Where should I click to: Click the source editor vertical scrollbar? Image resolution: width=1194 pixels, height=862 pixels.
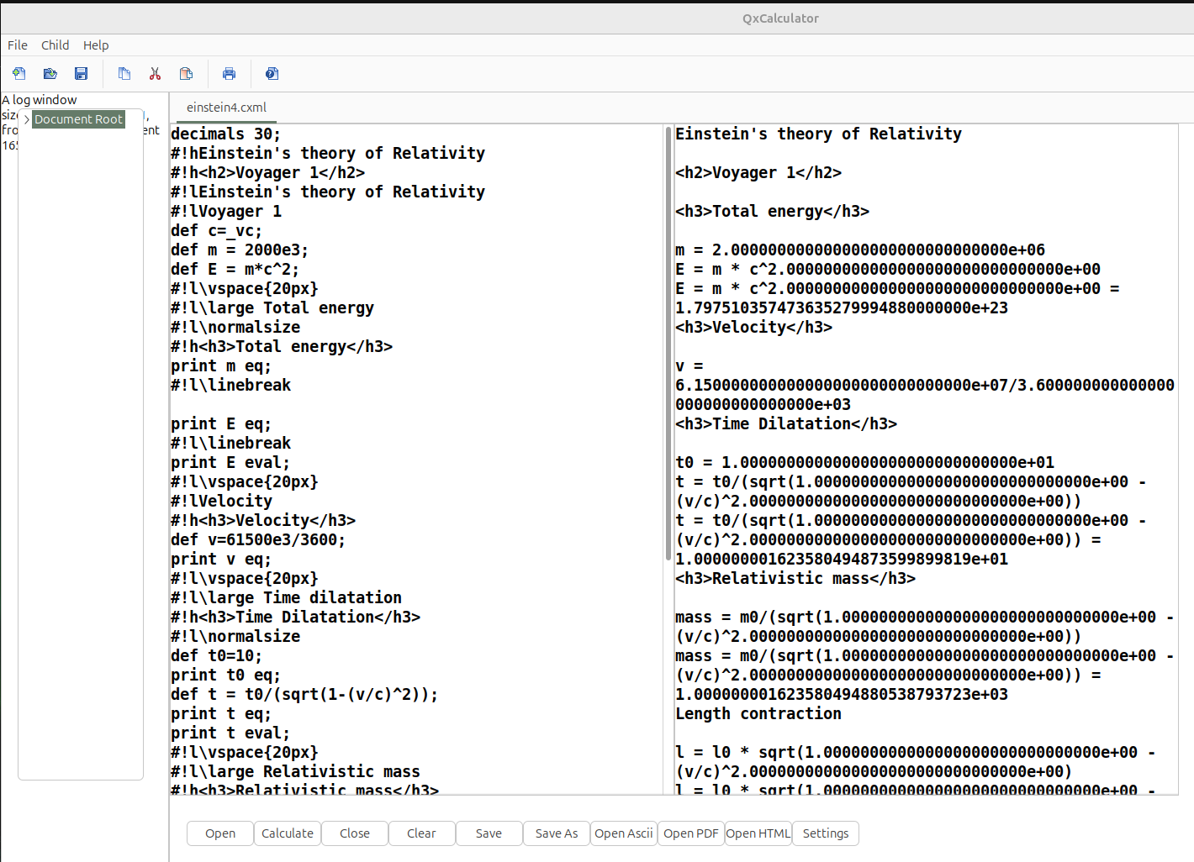point(668,344)
